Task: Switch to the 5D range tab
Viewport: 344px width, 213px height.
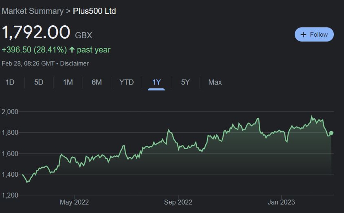Action: 39,82
